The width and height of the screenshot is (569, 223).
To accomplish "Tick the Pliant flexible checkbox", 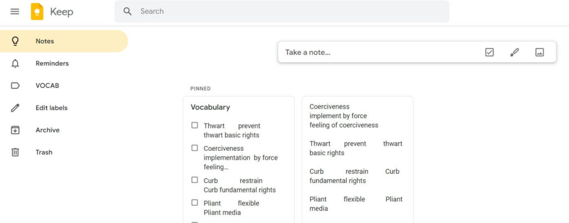I will click(195, 202).
